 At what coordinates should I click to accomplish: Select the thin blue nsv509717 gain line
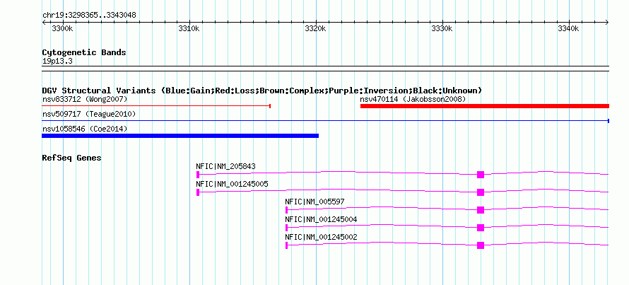pyautogui.click(x=326, y=120)
